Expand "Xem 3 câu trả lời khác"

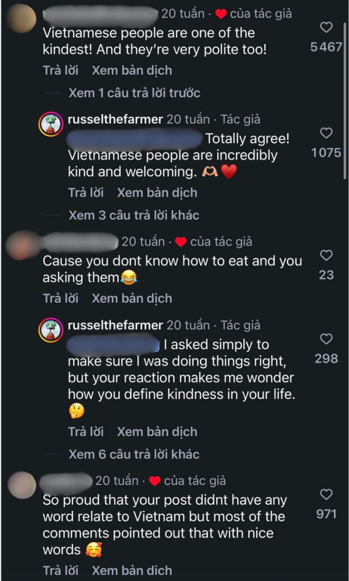click(134, 215)
